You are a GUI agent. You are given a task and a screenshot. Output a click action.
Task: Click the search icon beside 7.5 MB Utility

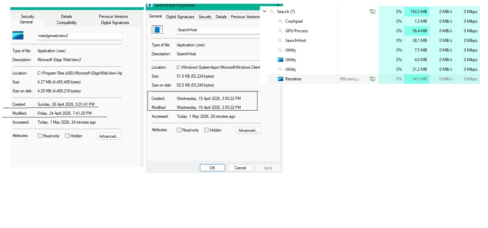pyautogui.click(x=280, y=50)
